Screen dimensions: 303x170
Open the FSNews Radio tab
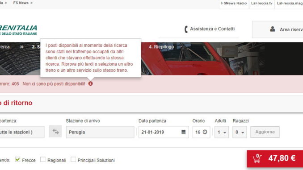pos(234,3)
